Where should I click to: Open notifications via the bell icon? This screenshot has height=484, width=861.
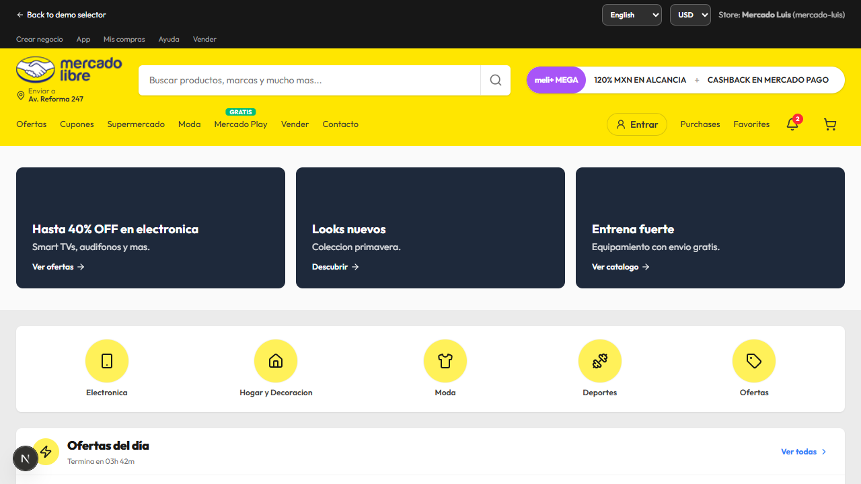click(792, 124)
